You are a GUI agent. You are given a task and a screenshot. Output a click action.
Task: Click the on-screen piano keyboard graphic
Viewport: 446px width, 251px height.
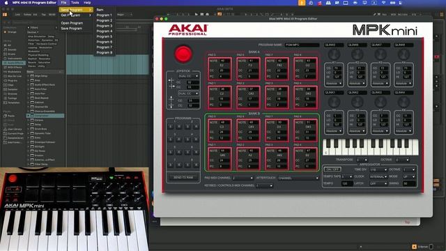click(371, 147)
